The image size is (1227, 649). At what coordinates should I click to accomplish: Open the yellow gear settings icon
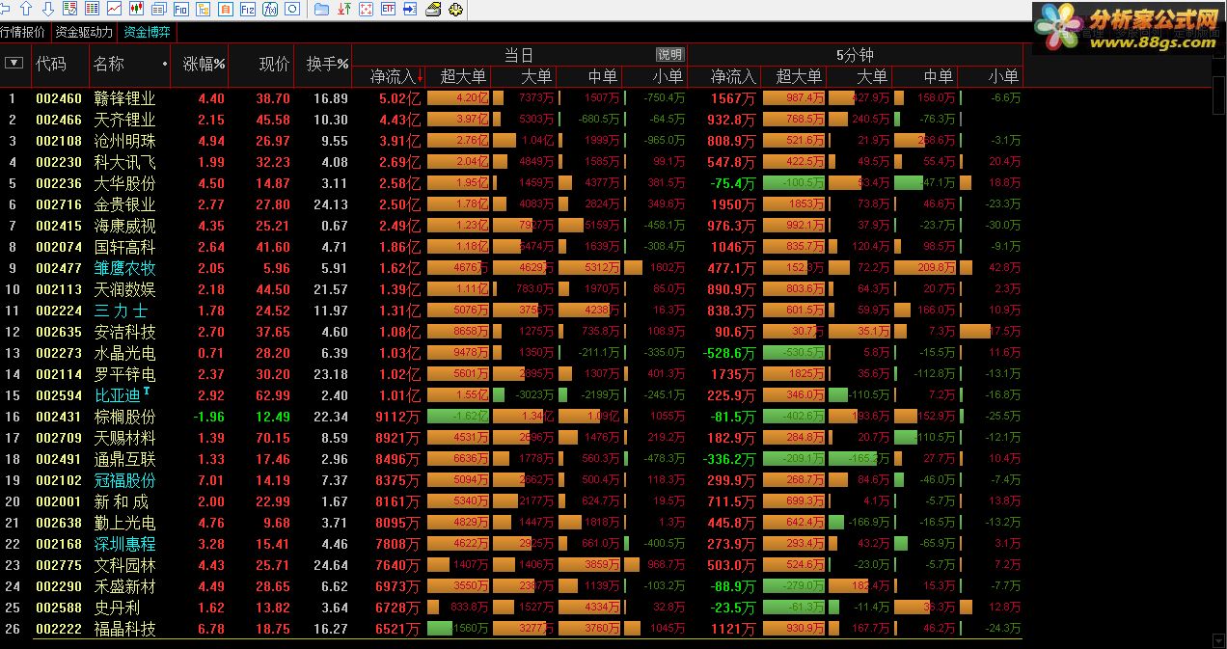pyautogui.click(x=455, y=9)
